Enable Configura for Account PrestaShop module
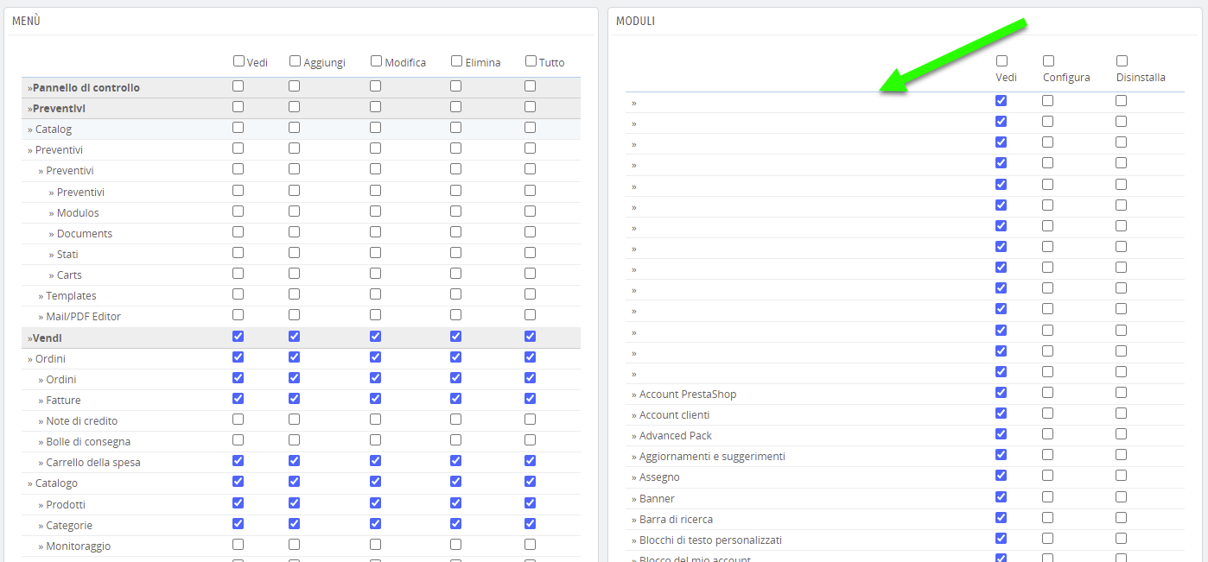Viewport: 1208px width, 562px height. point(1048,393)
